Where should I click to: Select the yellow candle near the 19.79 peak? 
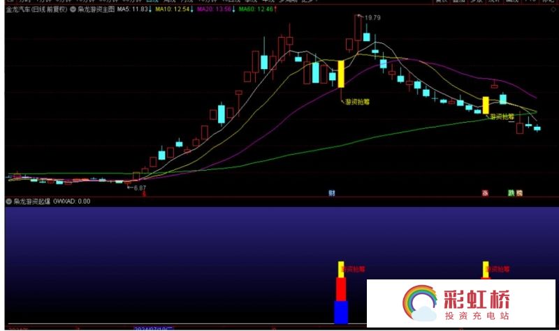coord(341,74)
